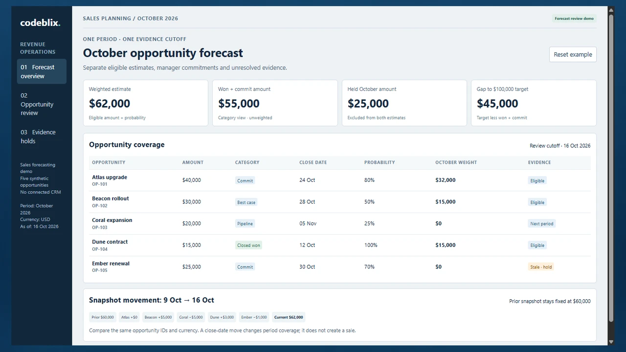Click the Closed won category tag
The width and height of the screenshot is (626, 352).
coord(248,245)
